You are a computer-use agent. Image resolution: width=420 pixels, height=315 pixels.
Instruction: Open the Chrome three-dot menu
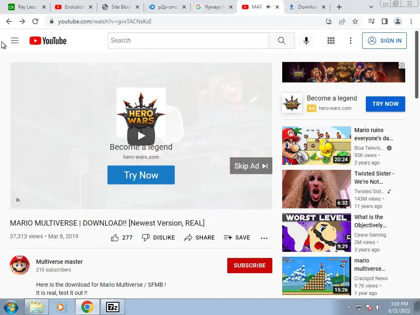click(411, 21)
